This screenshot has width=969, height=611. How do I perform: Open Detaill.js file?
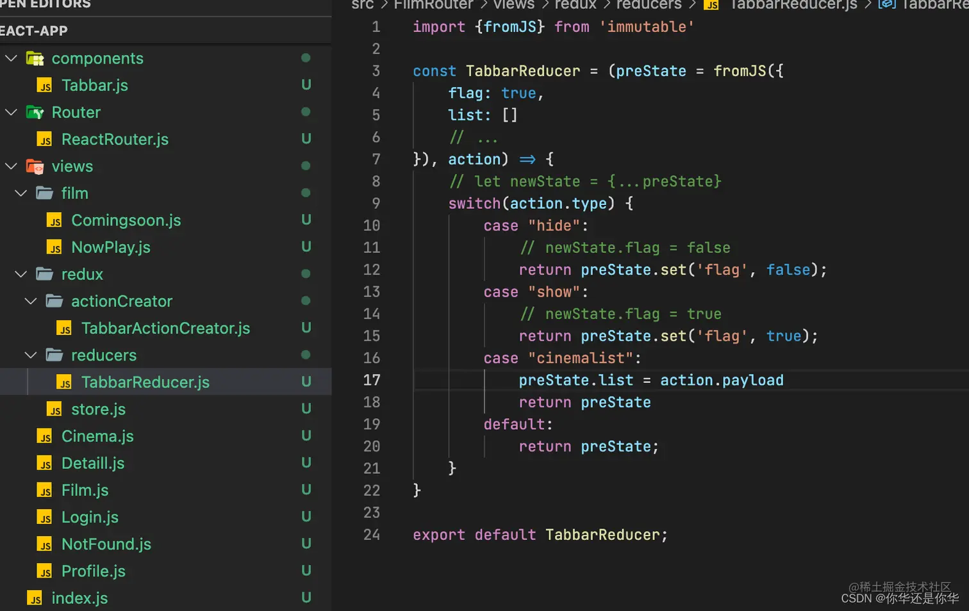pos(93,463)
